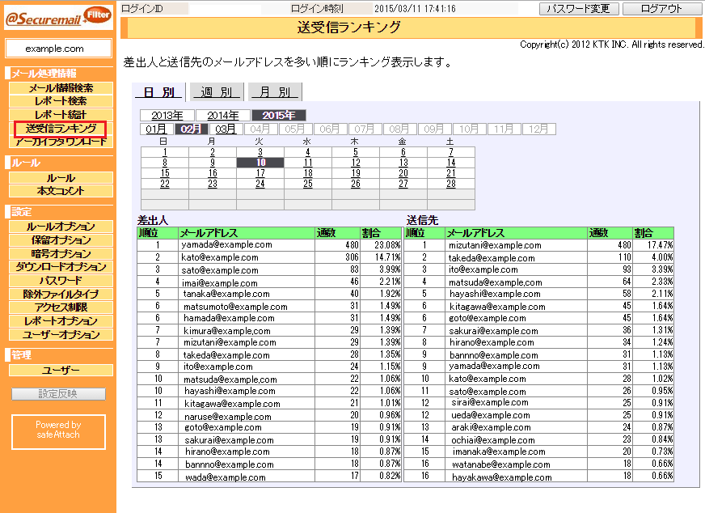Click the ログアウト button
Screen dimensions: 705x513
click(662, 9)
